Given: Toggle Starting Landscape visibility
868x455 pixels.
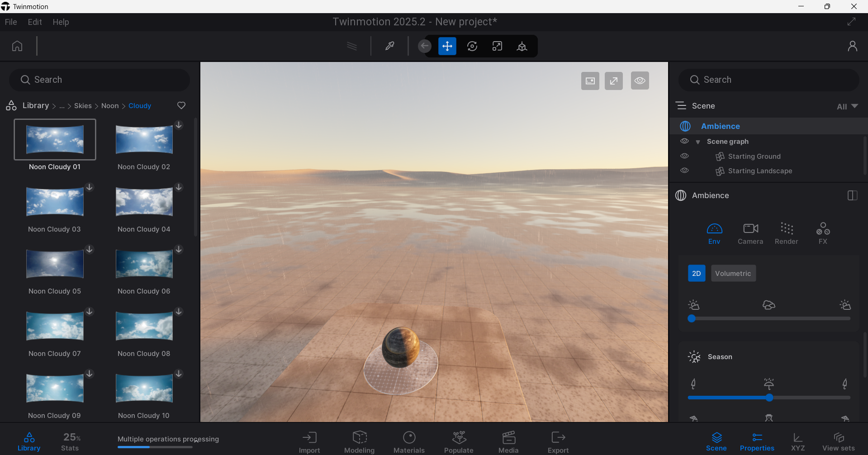Looking at the screenshot, I should pyautogui.click(x=684, y=171).
